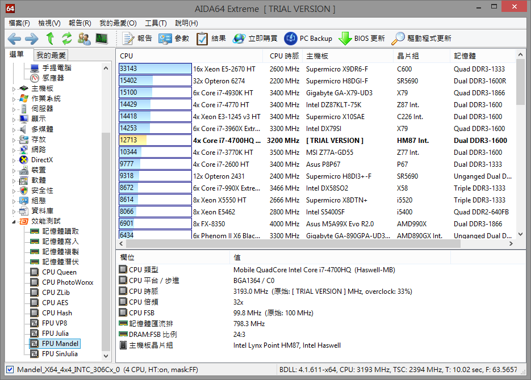
Task: Open the users management toolbar icon
Action: (x=84, y=39)
